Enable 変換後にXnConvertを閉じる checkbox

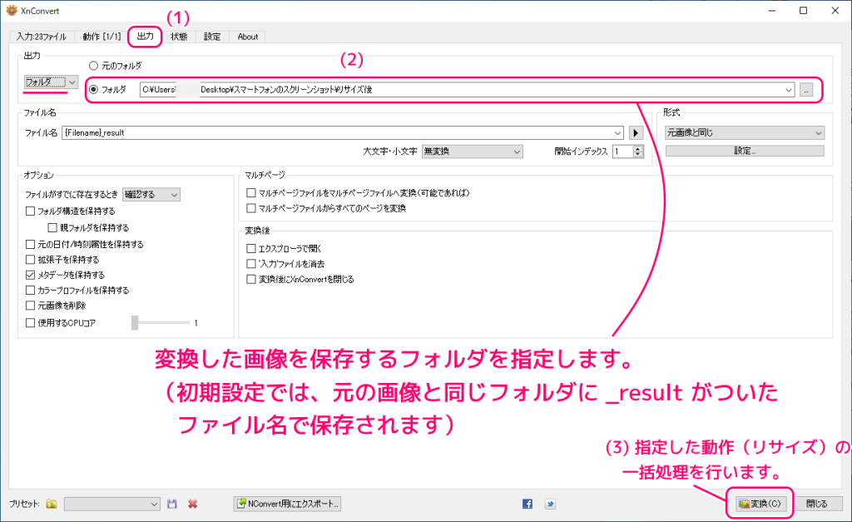pyautogui.click(x=251, y=278)
